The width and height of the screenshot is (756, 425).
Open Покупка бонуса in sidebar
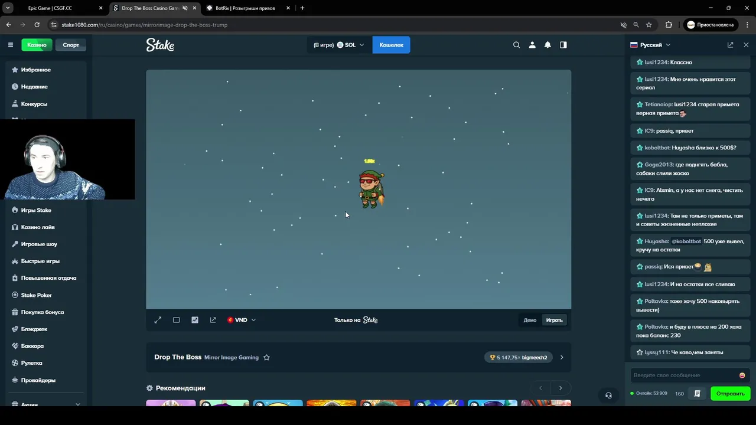pos(46,312)
